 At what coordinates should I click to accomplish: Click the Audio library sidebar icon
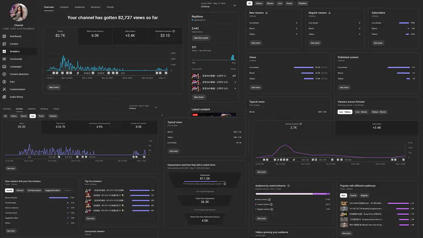coord(4,96)
